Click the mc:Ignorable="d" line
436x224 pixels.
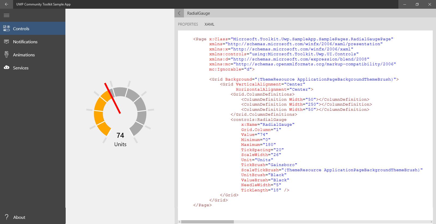click(232, 69)
